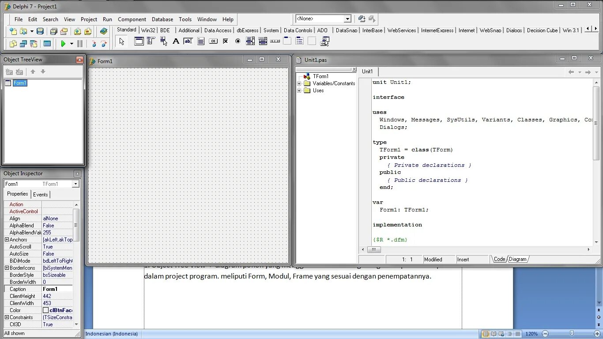
Task: Click the Unit1 editor tab
Action: click(x=367, y=72)
